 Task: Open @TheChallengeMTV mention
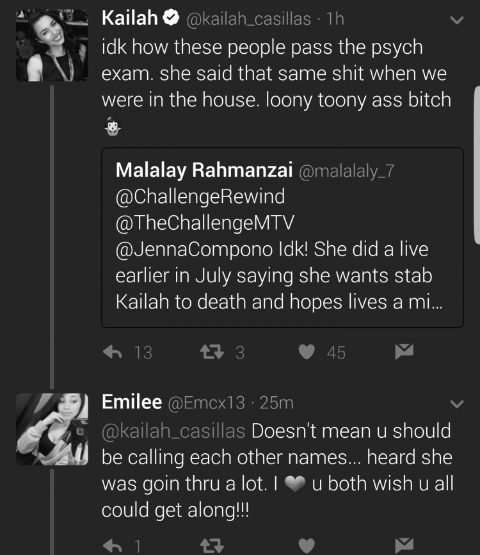pos(205,223)
